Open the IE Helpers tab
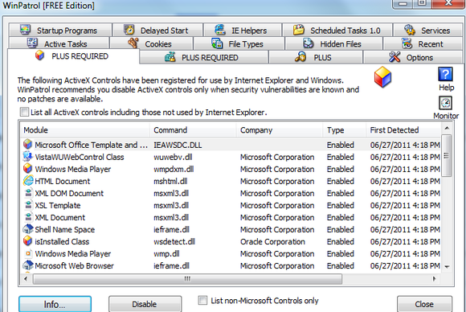The height and width of the screenshot is (312, 466). click(243, 30)
